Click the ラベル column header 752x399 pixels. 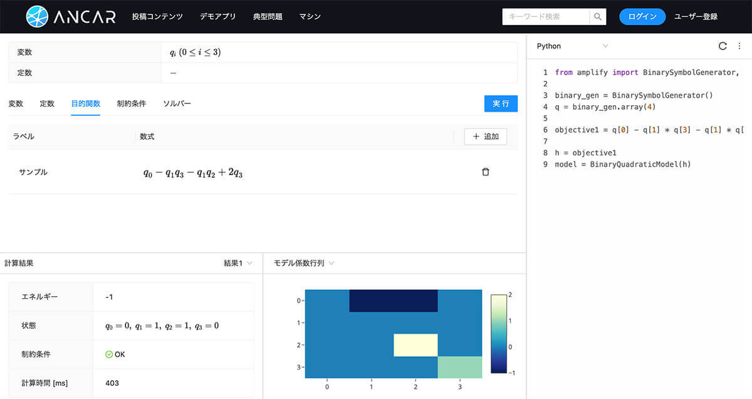click(x=24, y=137)
